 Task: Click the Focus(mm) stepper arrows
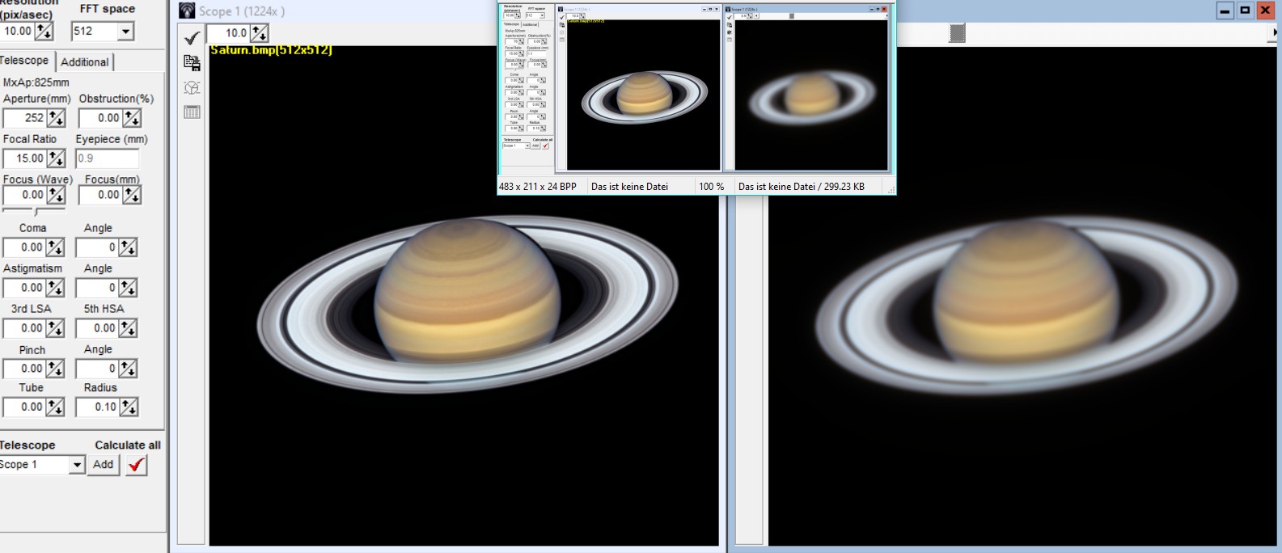point(132,195)
